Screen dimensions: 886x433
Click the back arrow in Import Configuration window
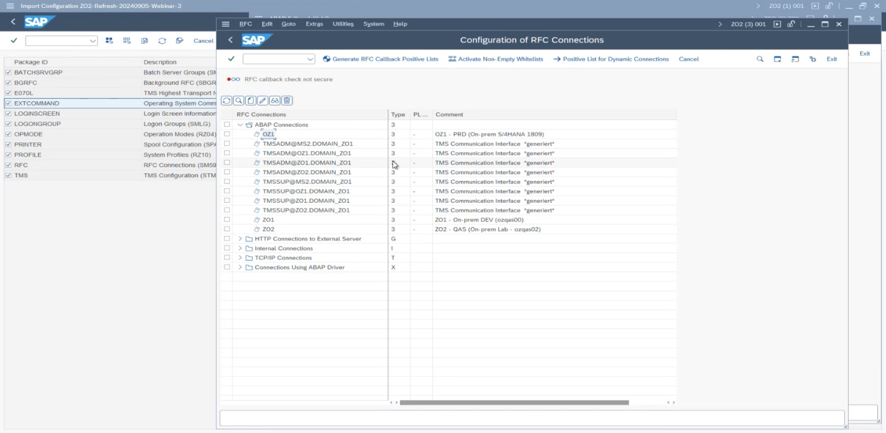13,22
